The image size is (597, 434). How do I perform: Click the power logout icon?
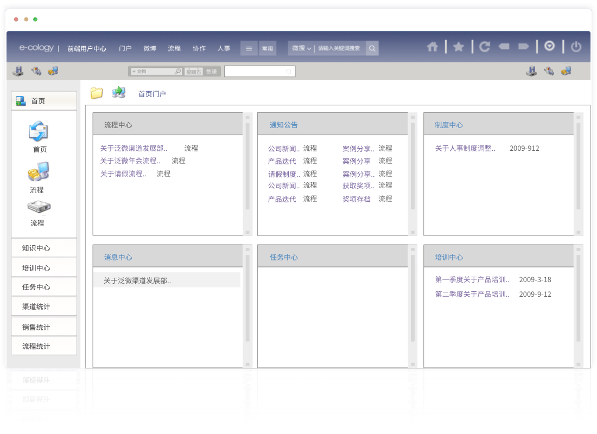(576, 47)
